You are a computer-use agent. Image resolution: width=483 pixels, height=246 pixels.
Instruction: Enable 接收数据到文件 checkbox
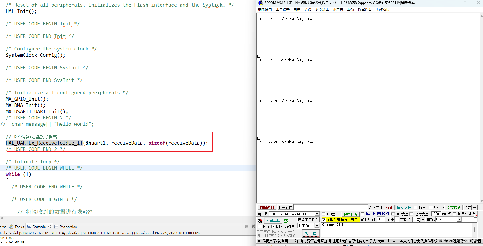point(362,214)
